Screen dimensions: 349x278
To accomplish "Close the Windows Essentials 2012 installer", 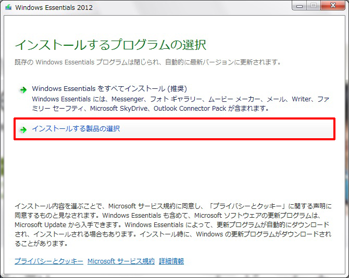I will coord(333,6).
